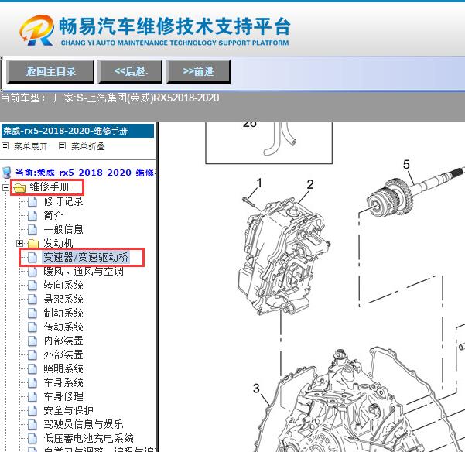Click the document icon beside 变速器/变速驱动桥
Screen dimensions: 465x452
[x=32, y=258]
